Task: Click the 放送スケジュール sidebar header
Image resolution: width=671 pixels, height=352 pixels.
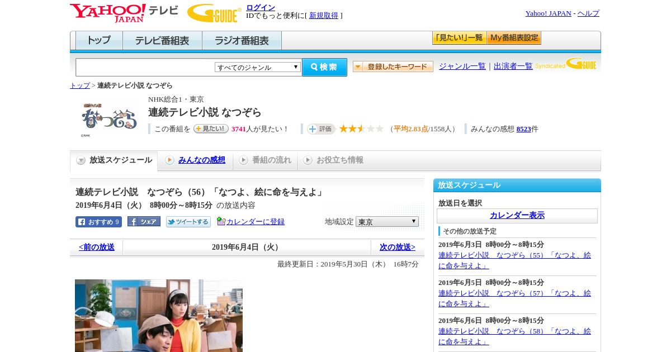Action: [x=517, y=185]
